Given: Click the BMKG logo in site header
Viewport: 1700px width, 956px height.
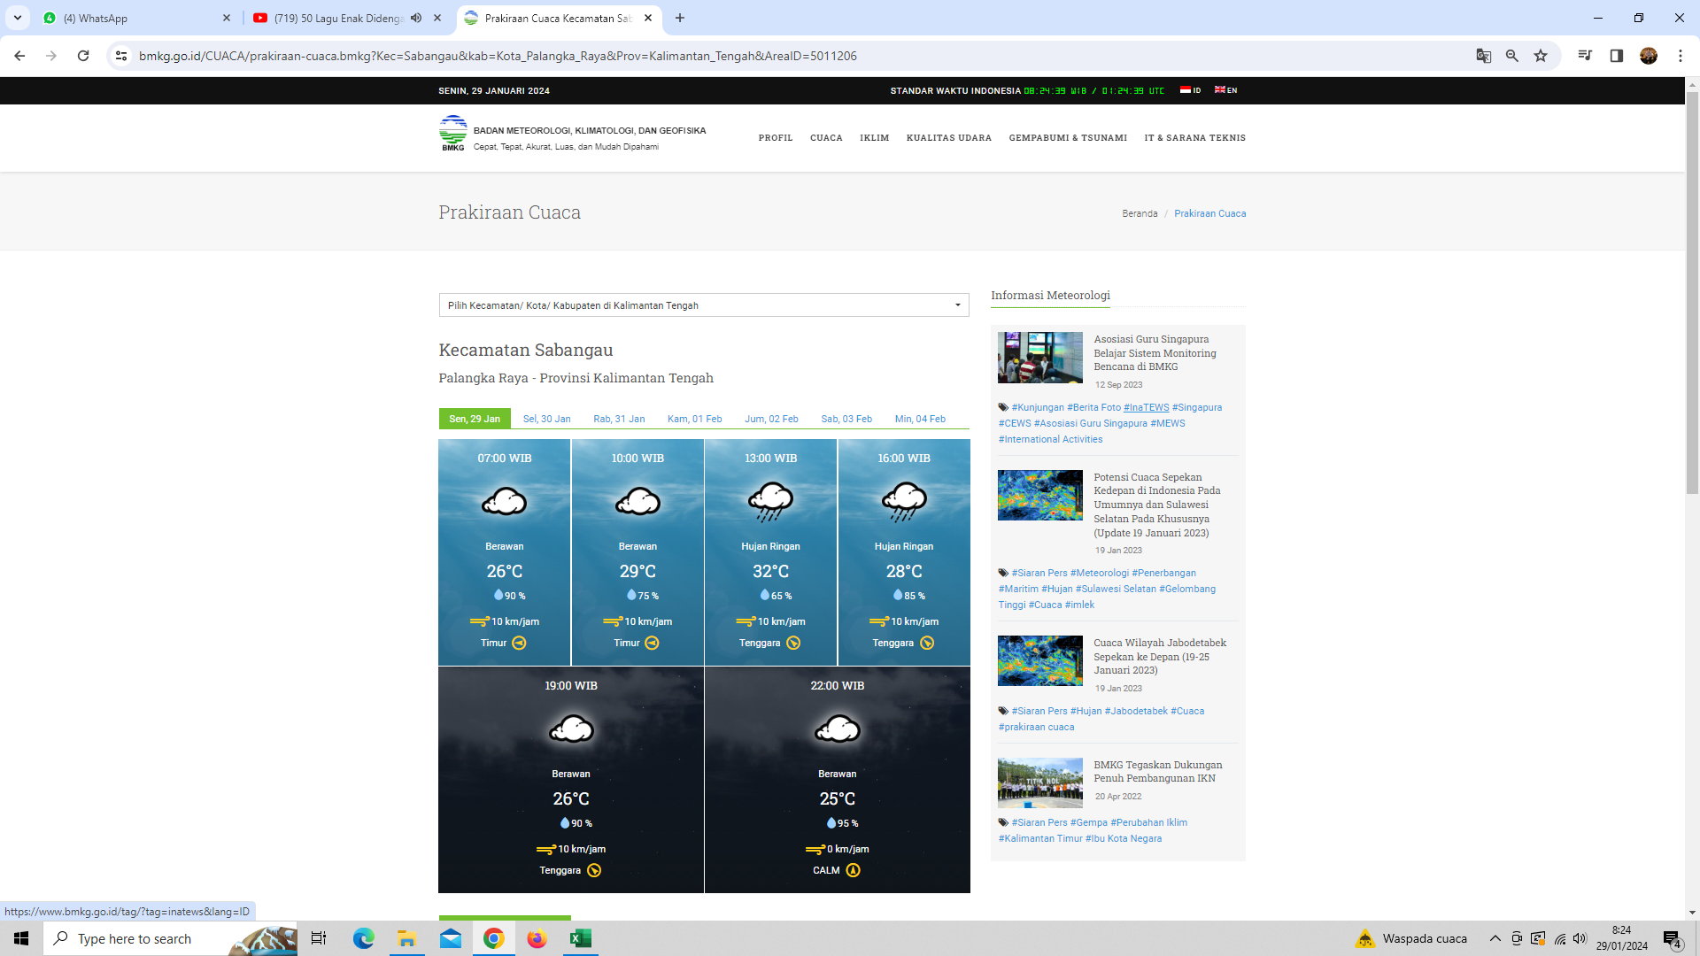Looking at the screenshot, I should [x=452, y=133].
